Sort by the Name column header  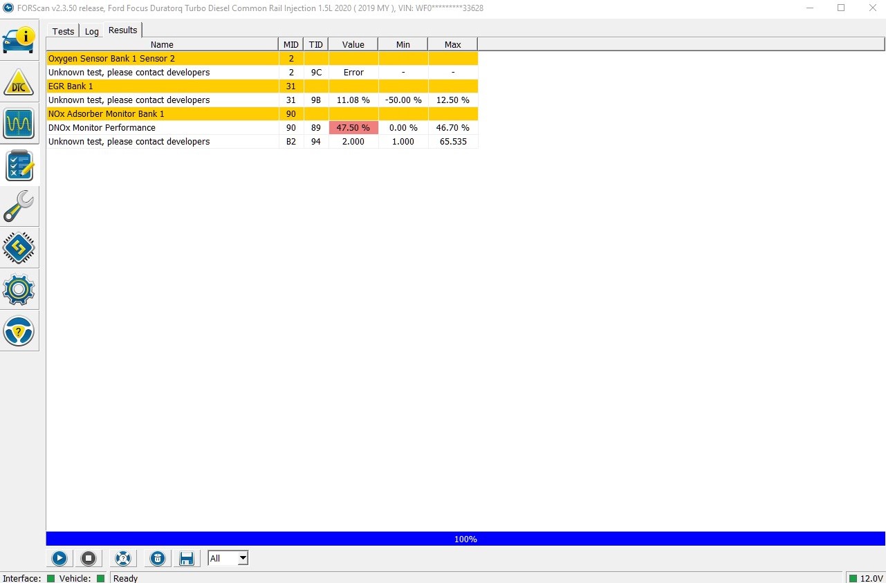(162, 44)
